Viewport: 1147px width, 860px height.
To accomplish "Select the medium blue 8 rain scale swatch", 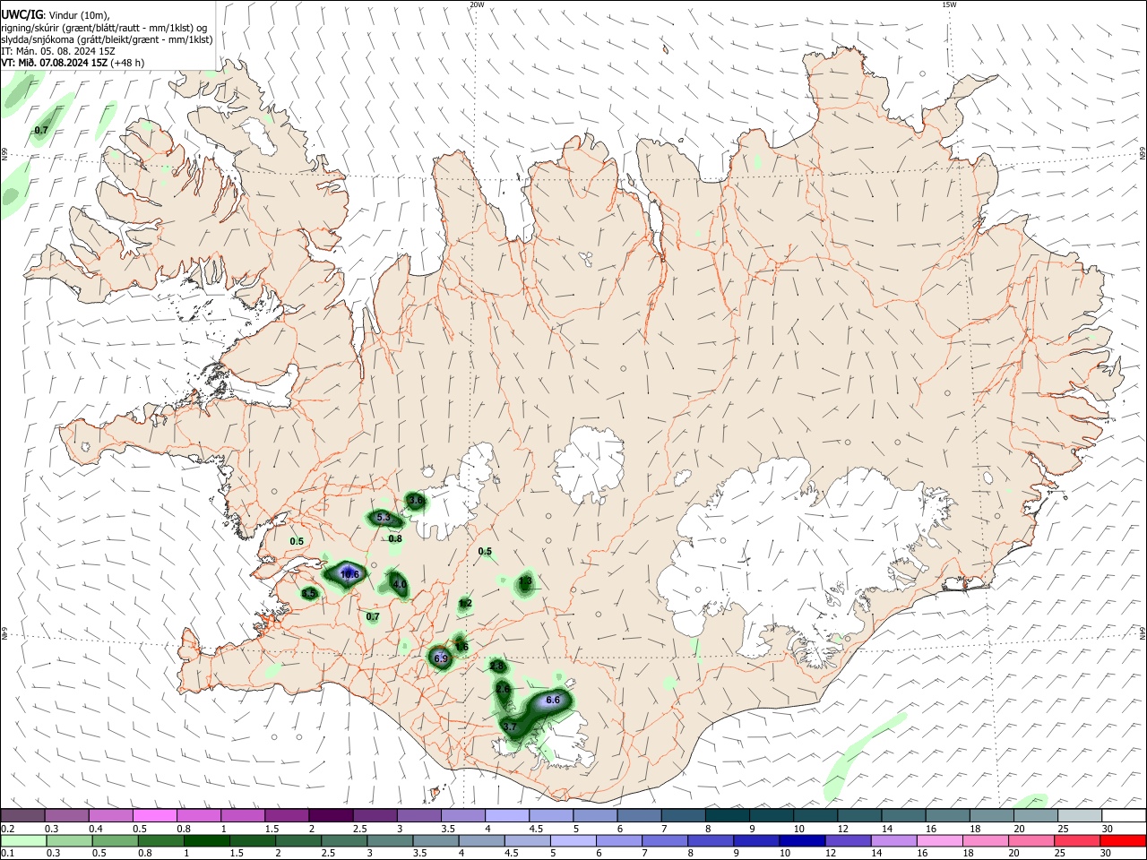I will [709, 841].
